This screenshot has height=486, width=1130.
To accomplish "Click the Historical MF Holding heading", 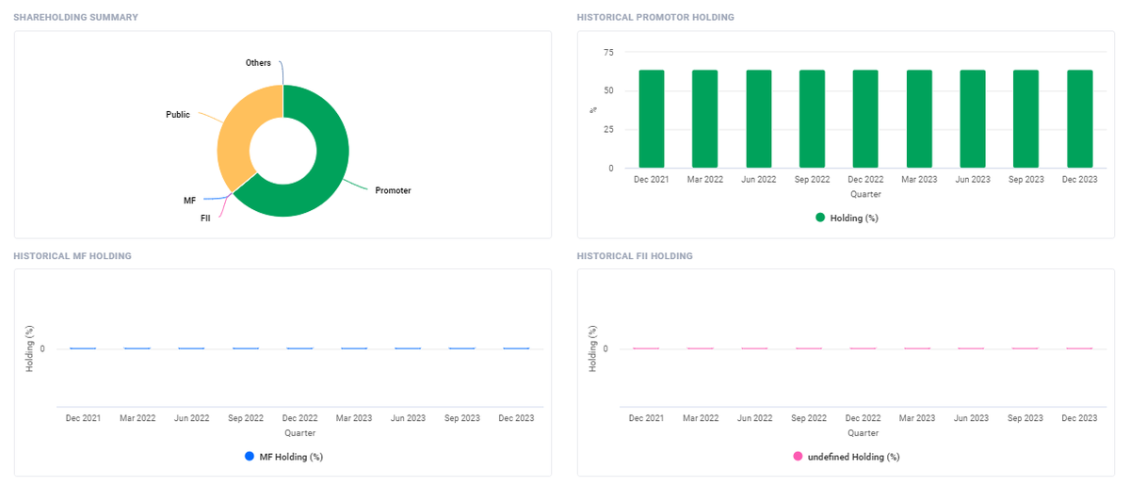I will (73, 256).
